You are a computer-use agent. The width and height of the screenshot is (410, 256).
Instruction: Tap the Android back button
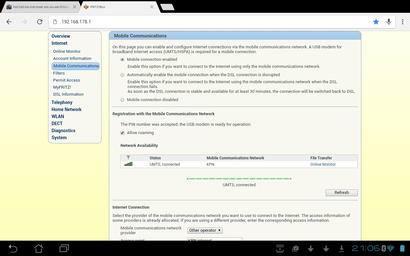pos(13,248)
